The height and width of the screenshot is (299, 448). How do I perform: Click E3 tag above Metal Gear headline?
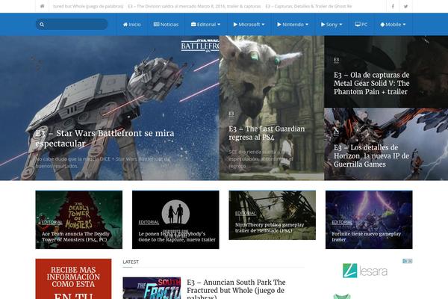(336, 60)
